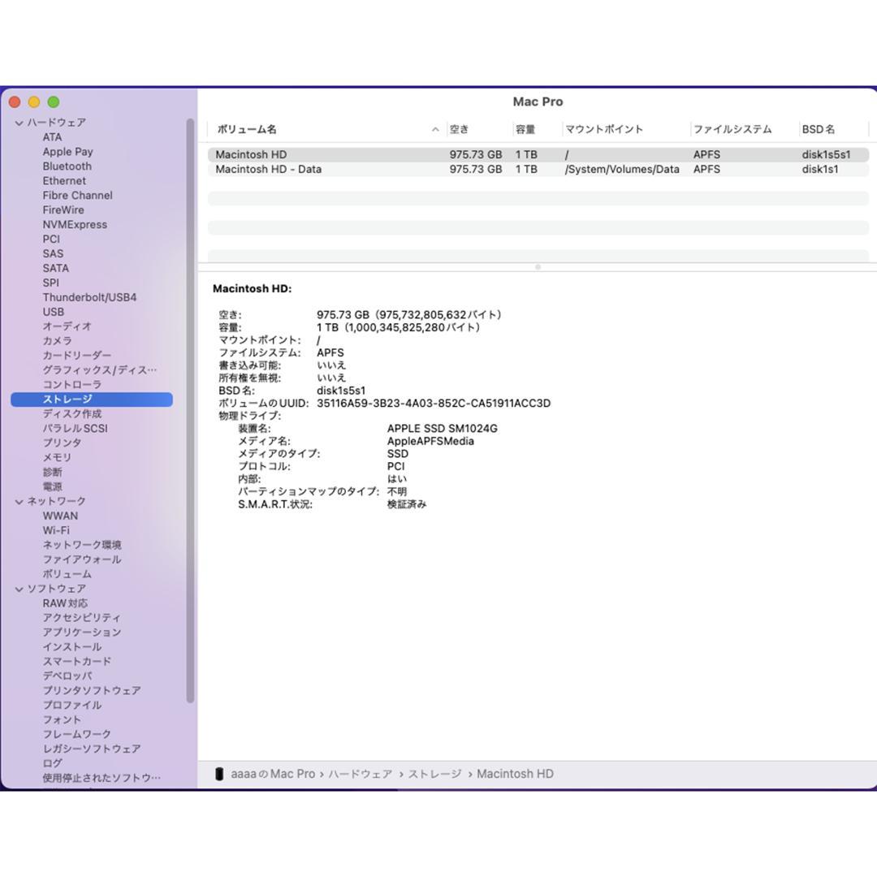The height and width of the screenshot is (877, 877).
Task: Select カードリーダー item
Action: point(76,355)
